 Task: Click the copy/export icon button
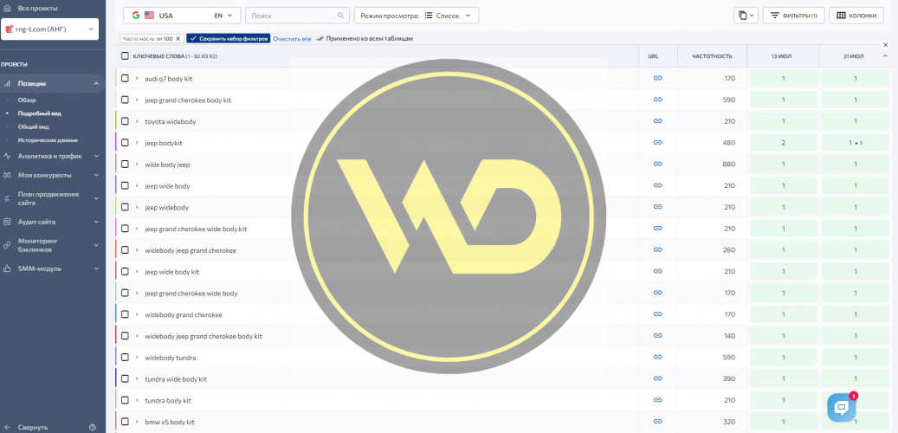[746, 16]
